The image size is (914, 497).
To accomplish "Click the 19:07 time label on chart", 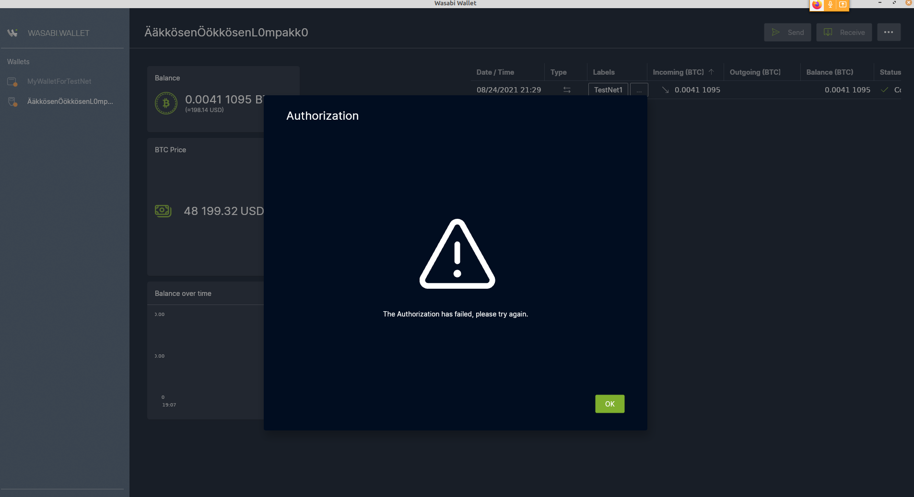I will tap(169, 405).
